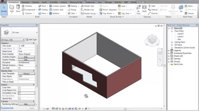This screenshot has width=199, height=111.
Task: Expand the Sheets (all) node
Action: 169,56
